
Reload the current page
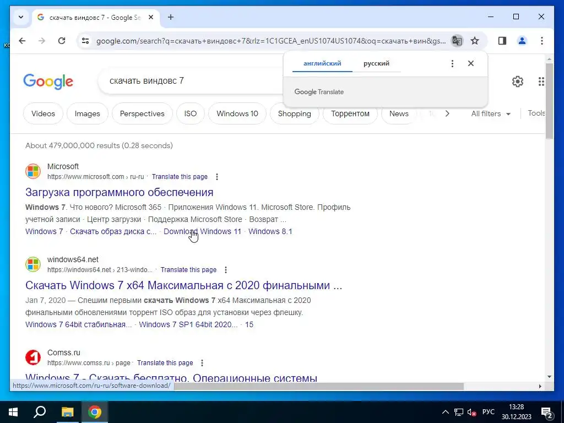[x=62, y=41]
